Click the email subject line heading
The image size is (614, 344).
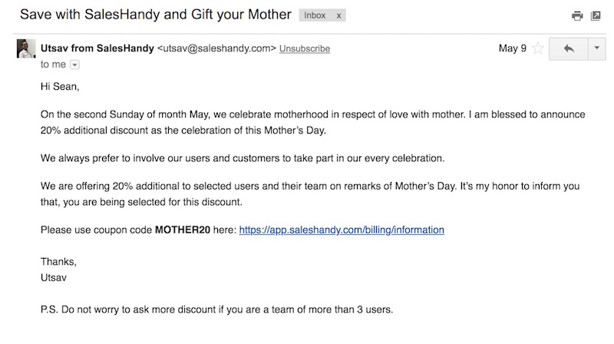156,15
